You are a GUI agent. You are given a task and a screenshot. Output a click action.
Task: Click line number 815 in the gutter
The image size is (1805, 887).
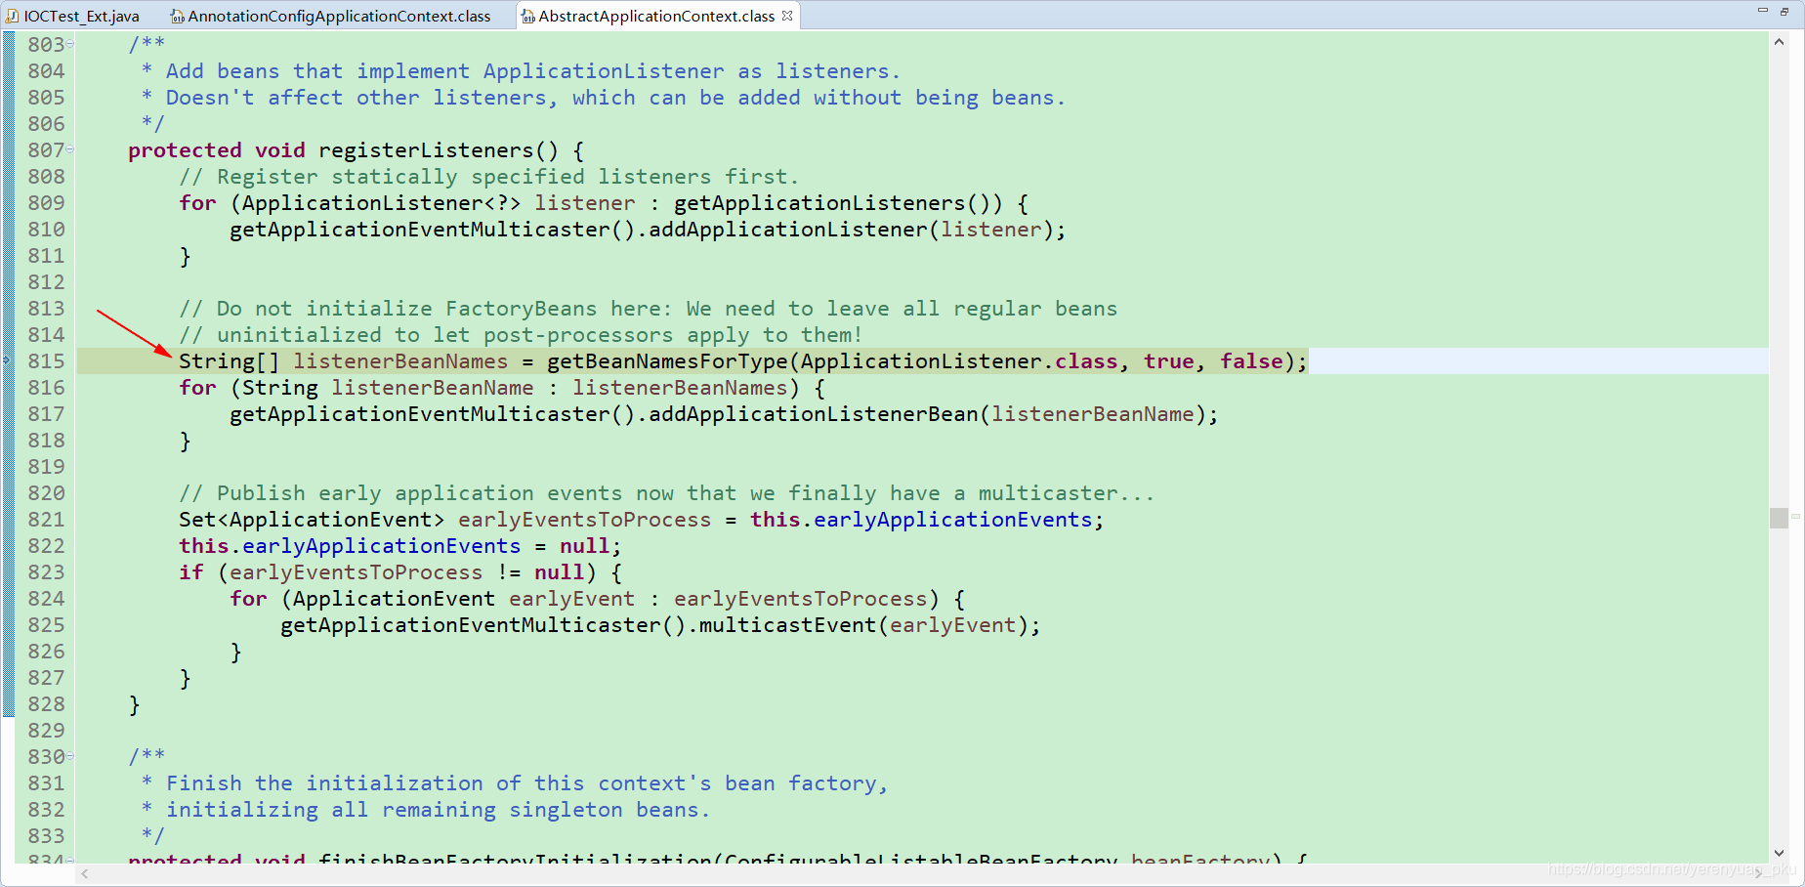[x=46, y=361]
